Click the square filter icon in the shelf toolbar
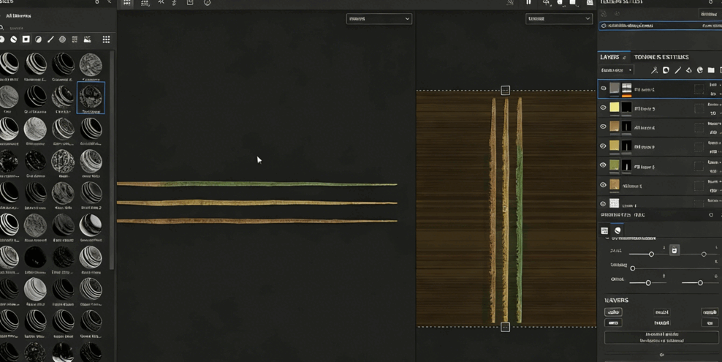This screenshot has width=722, height=362. [26, 39]
